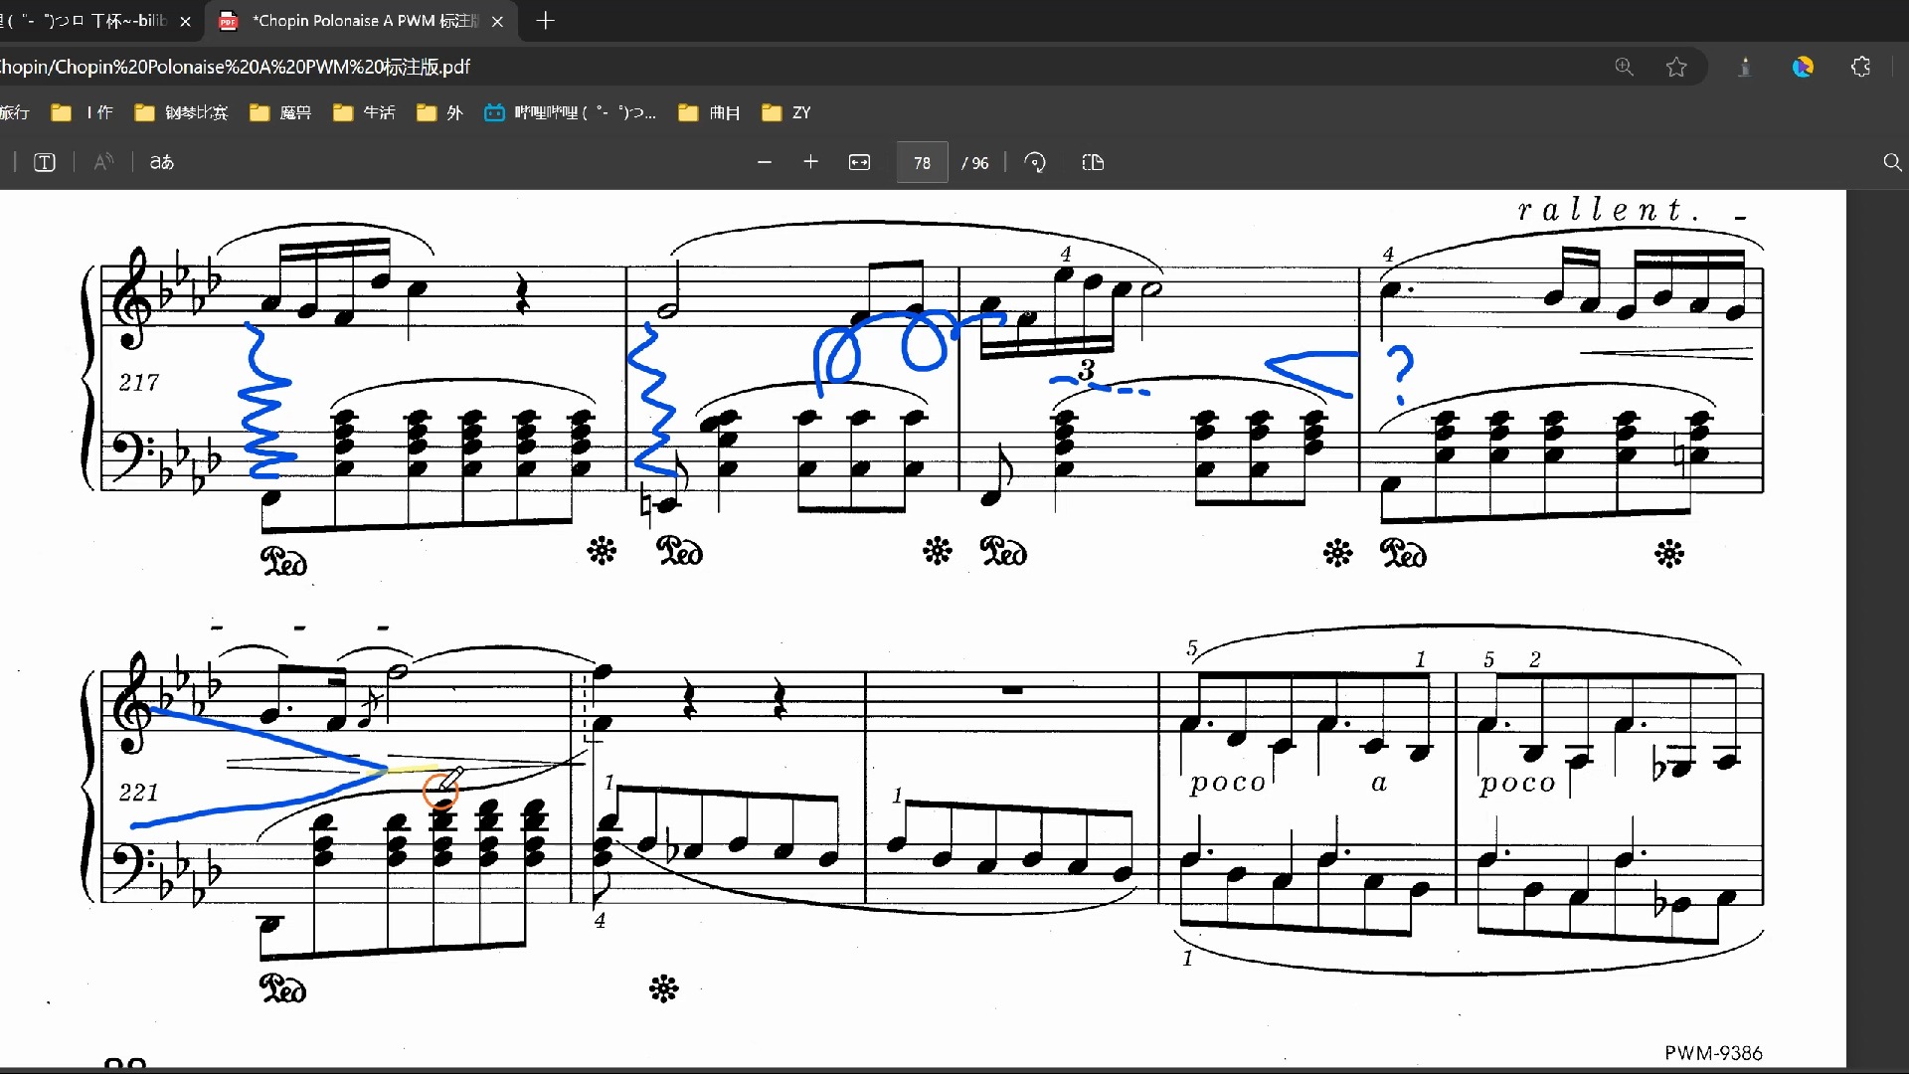Click measure number 217 in the score
The width and height of the screenshot is (1909, 1074).
[138, 382]
